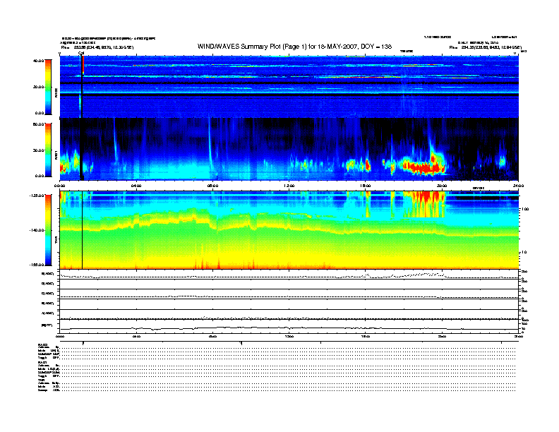Click the 30.00 label on RAD1 scale
Viewport: 559px width, 432px height.
[38, 150]
